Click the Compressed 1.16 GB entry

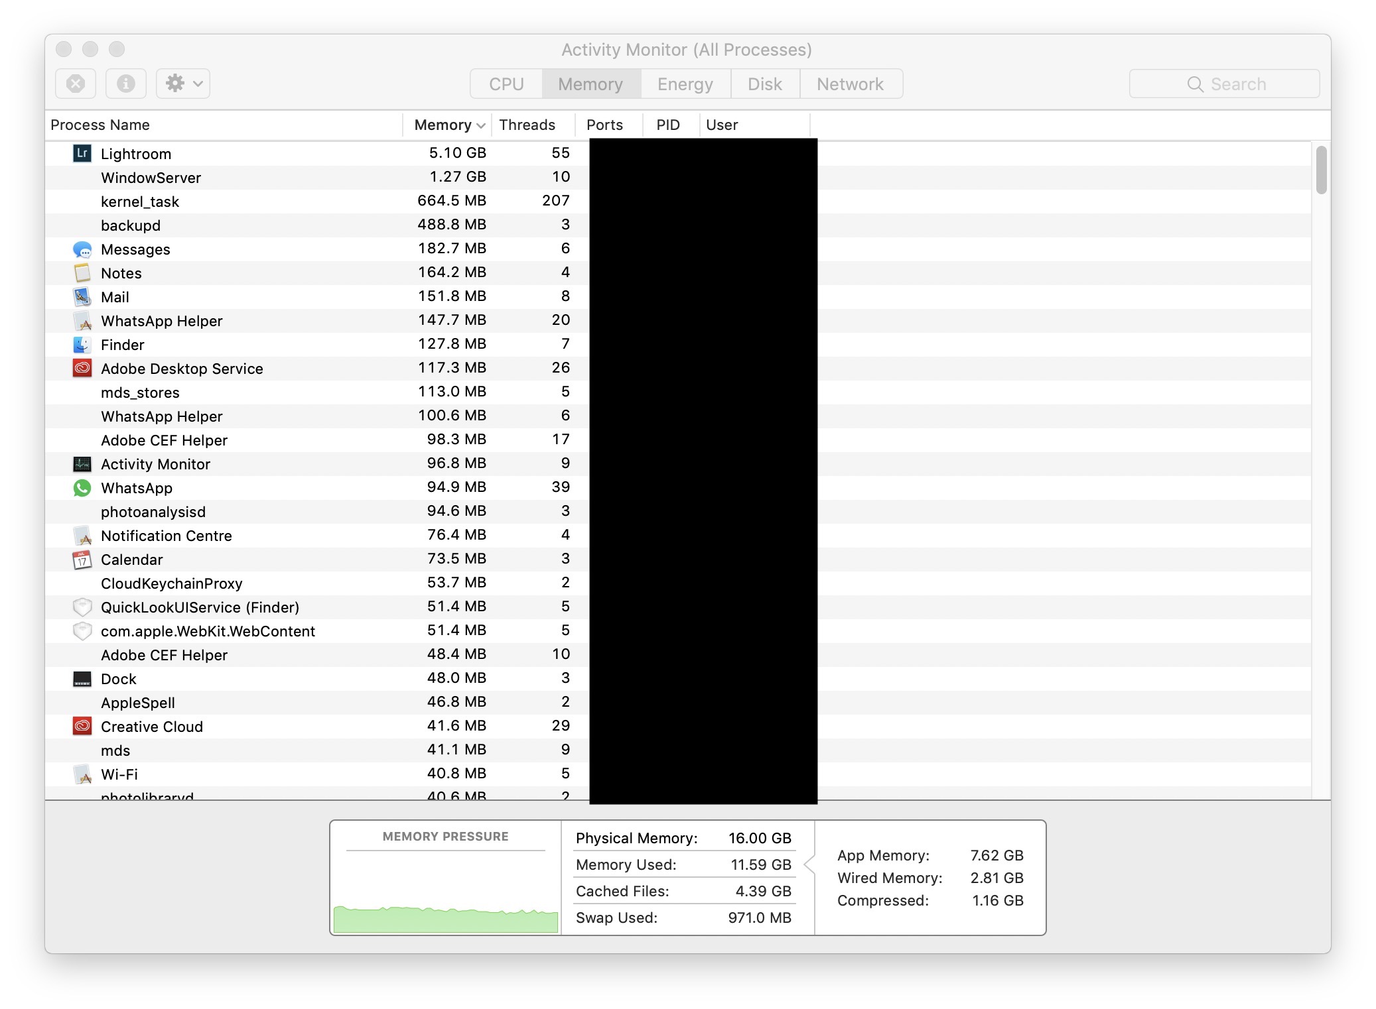point(930,900)
